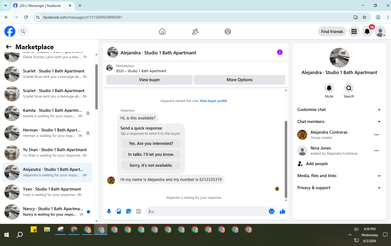Image resolution: width=391 pixels, height=246 pixels.
Task: Send quick response 'In talks. I'll let you know.'
Action: click(x=151, y=154)
